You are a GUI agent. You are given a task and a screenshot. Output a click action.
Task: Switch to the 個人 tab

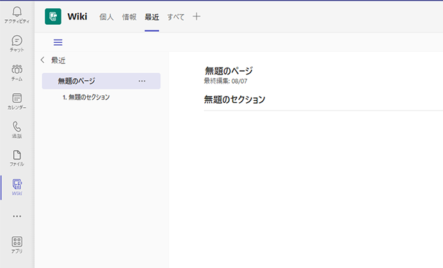(x=107, y=17)
